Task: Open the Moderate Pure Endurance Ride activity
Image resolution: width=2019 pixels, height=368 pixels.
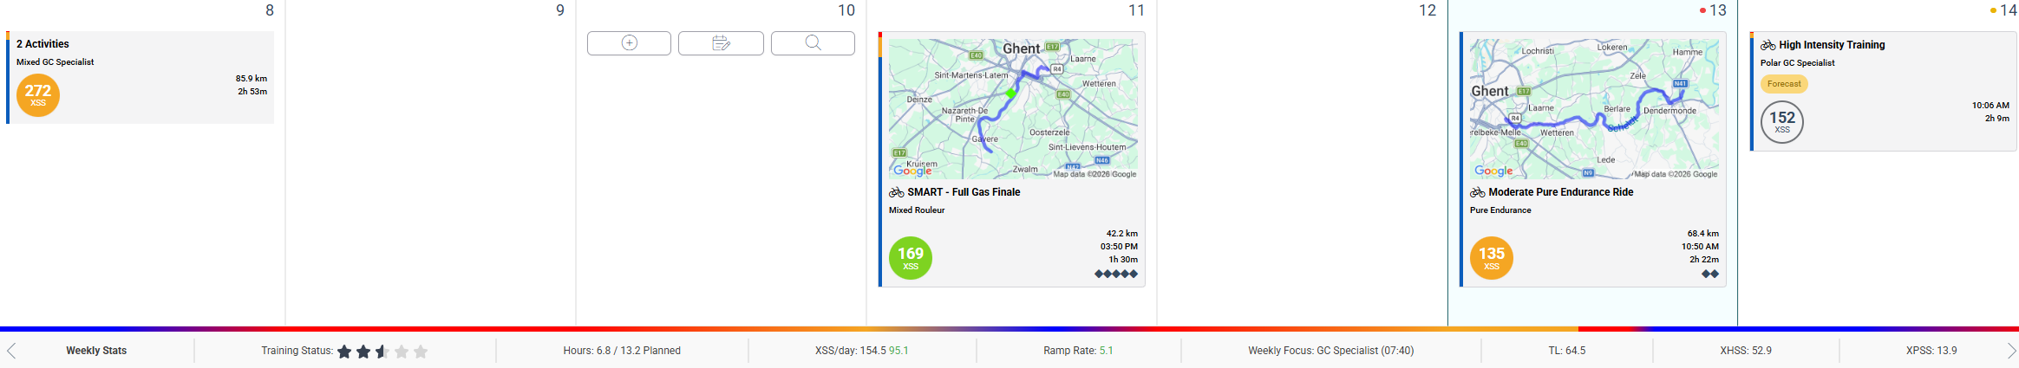Action: (x=1560, y=192)
